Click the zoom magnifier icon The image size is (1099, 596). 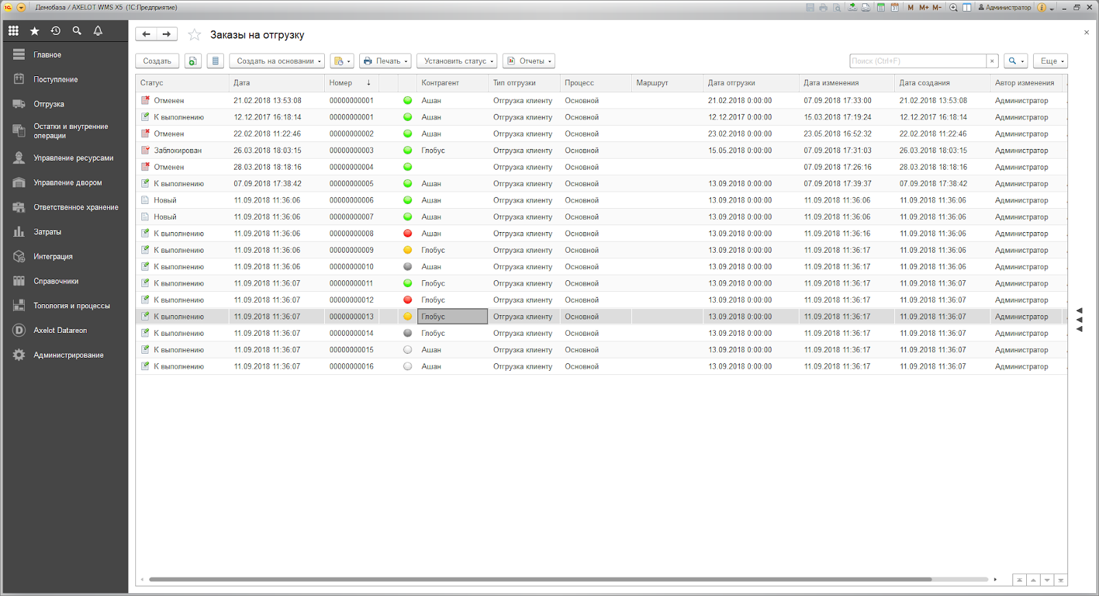953,8
